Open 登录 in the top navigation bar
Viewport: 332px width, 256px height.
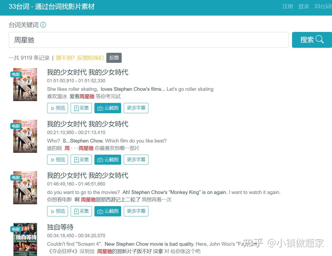coord(303,6)
